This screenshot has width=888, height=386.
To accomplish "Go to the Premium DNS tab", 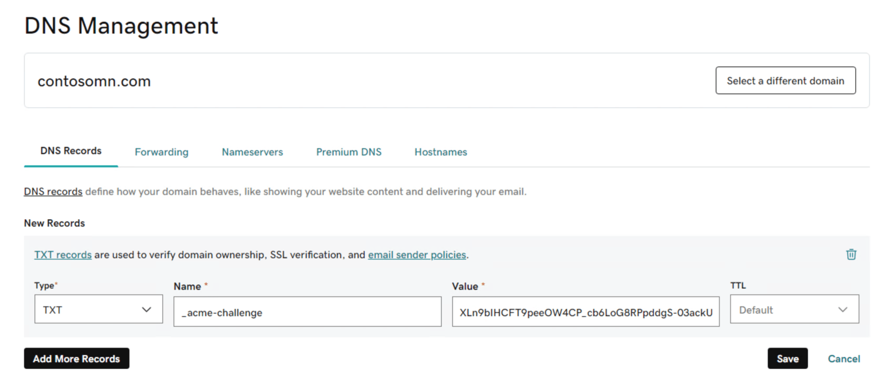I will (x=349, y=152).
